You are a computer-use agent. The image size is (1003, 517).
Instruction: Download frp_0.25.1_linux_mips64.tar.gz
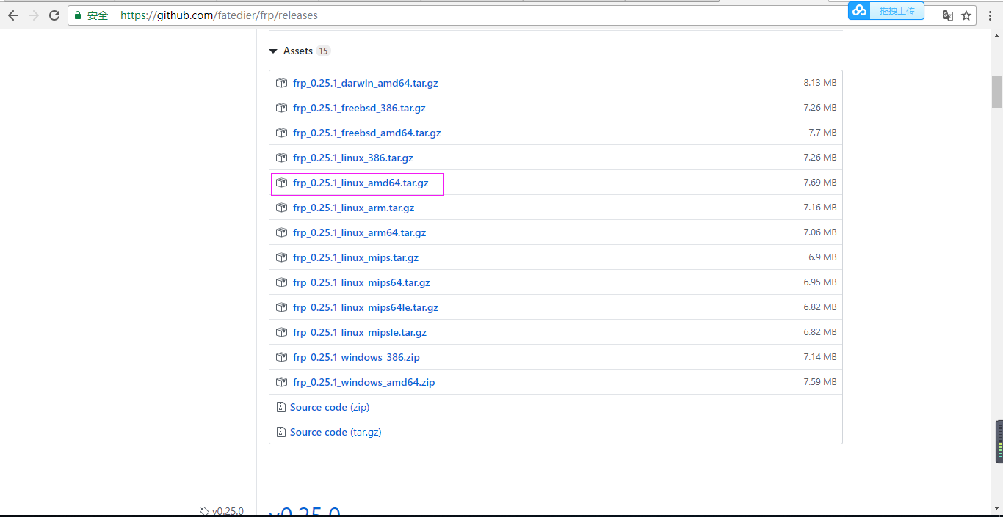(361, 282)
